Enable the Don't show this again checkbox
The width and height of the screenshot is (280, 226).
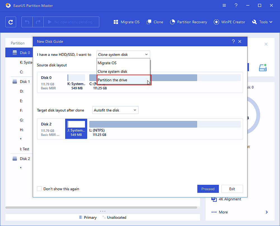[x=39, y=189]
